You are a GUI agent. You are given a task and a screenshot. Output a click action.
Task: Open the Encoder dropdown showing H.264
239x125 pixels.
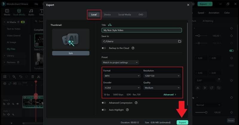pyautogui.click(x=122, y=87)
